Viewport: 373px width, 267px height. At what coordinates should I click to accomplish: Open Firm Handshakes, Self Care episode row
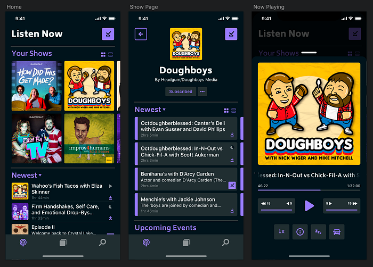[63, 212]
